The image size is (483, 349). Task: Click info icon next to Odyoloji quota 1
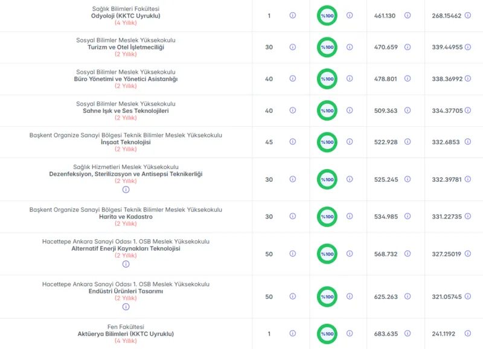click(293, 15)
